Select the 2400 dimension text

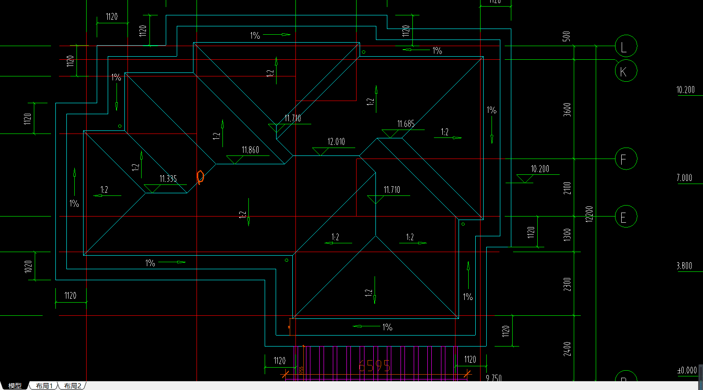pos(567,349)
